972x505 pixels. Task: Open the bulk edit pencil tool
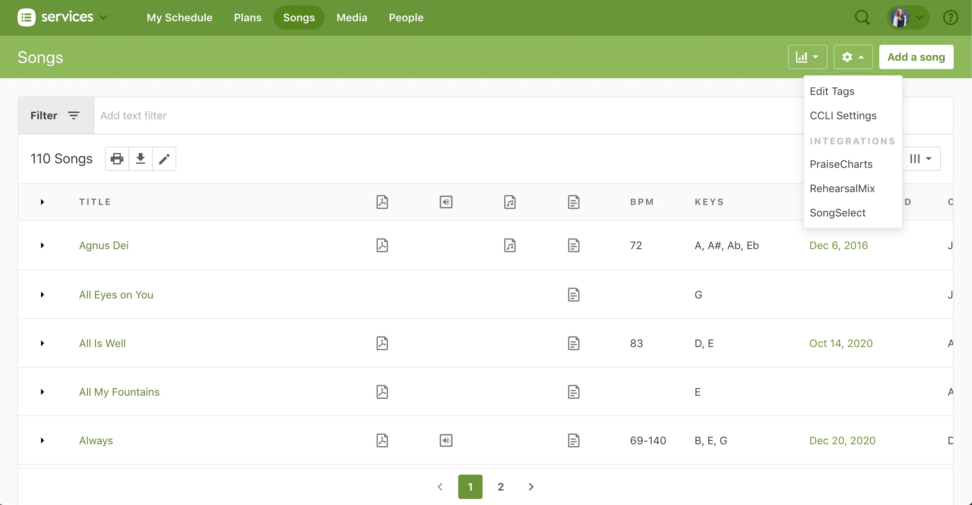[x=164, y=158]
